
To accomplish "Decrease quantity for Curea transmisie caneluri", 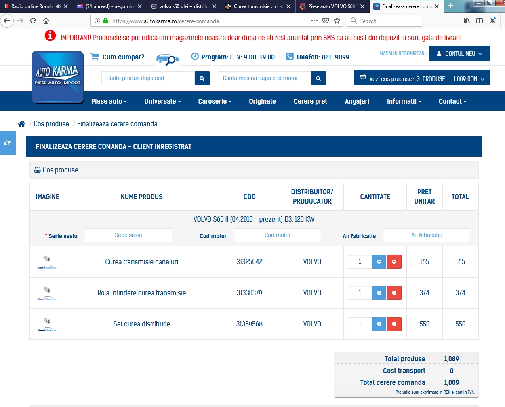I will click(394, 262).
